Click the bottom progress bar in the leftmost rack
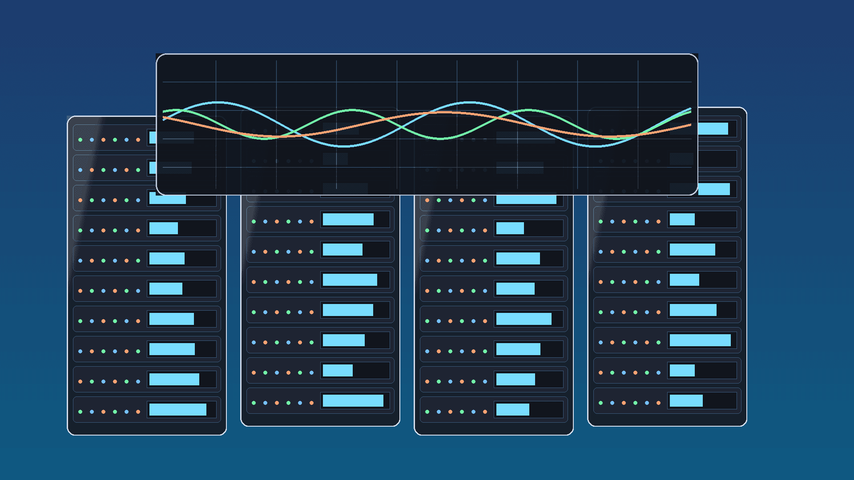 tap(177, 409)
